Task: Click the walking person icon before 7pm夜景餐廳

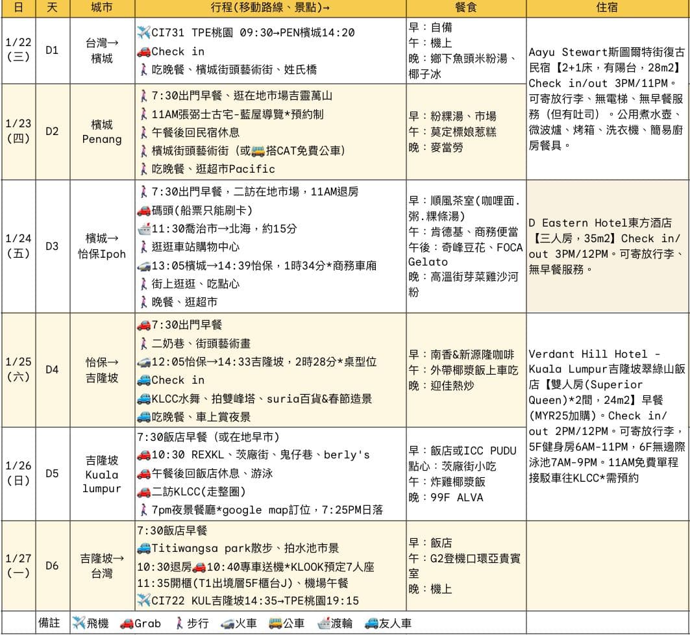Action: coord(143,510)
